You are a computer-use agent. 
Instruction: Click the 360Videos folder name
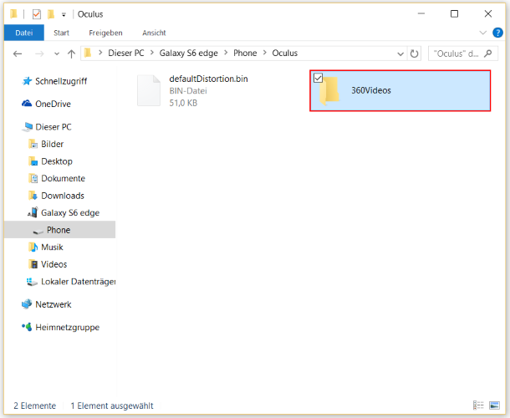371,90
